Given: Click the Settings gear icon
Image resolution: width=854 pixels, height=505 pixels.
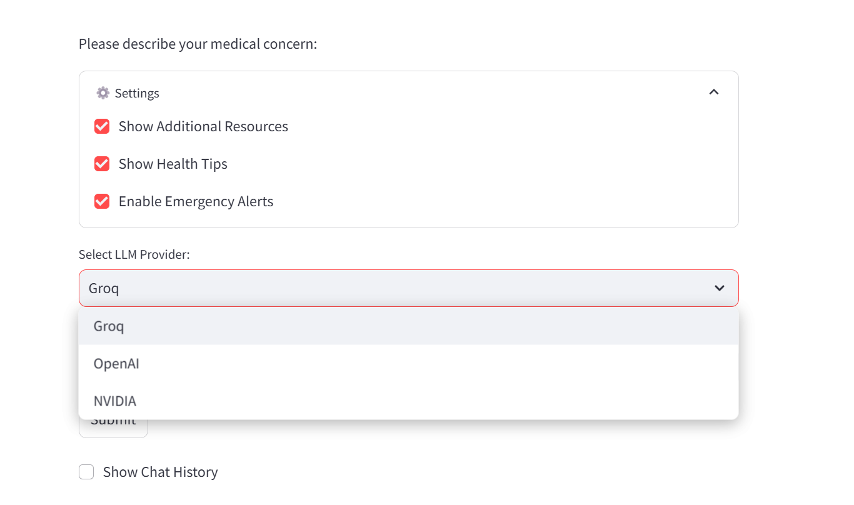Looking at the screenshot, I should coord(103,93).
